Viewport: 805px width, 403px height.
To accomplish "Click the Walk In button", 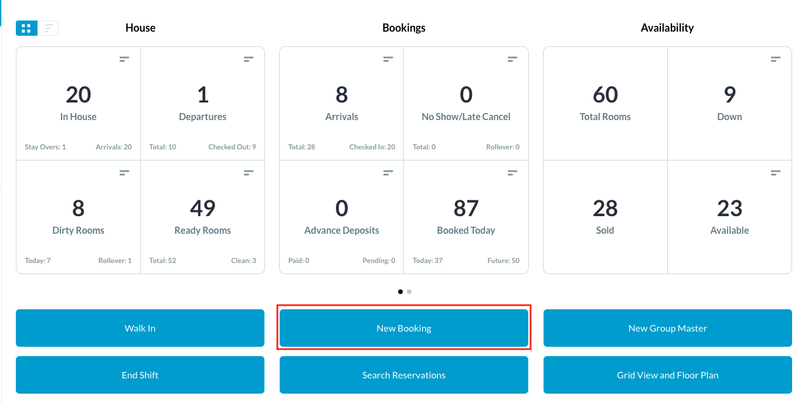I will click(x=140, y=328).
